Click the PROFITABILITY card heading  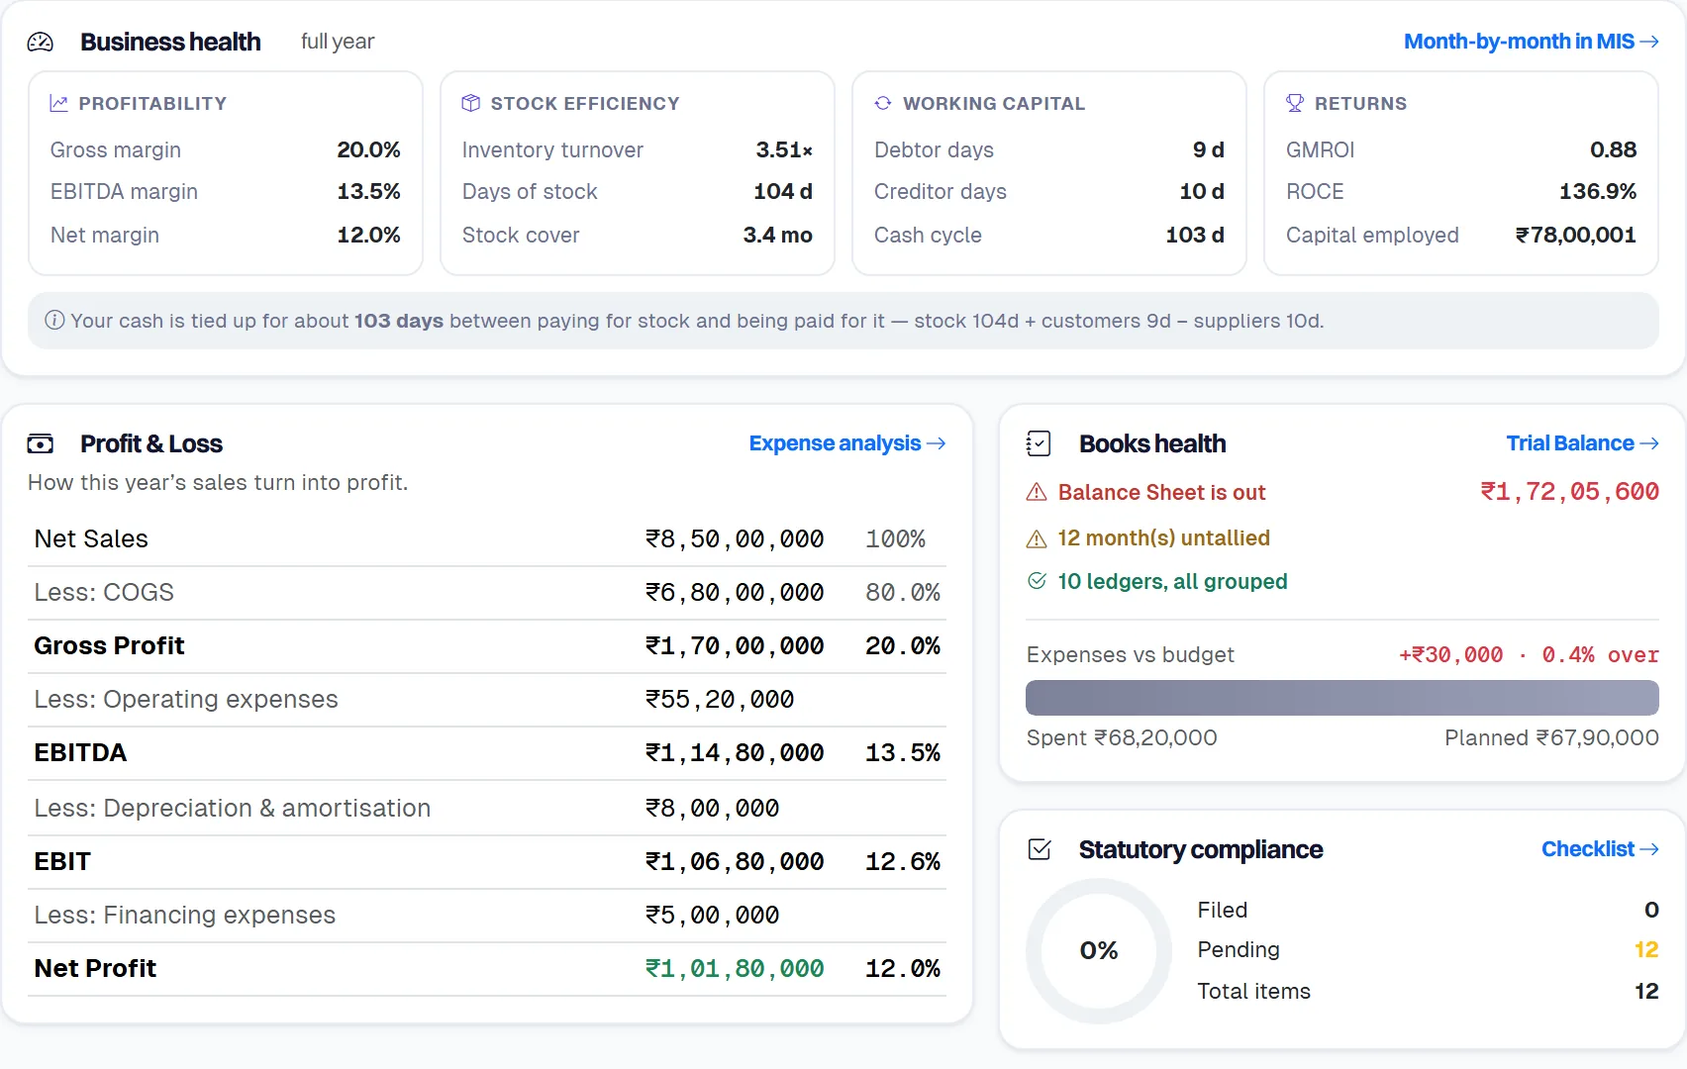(x=152, y=103)
